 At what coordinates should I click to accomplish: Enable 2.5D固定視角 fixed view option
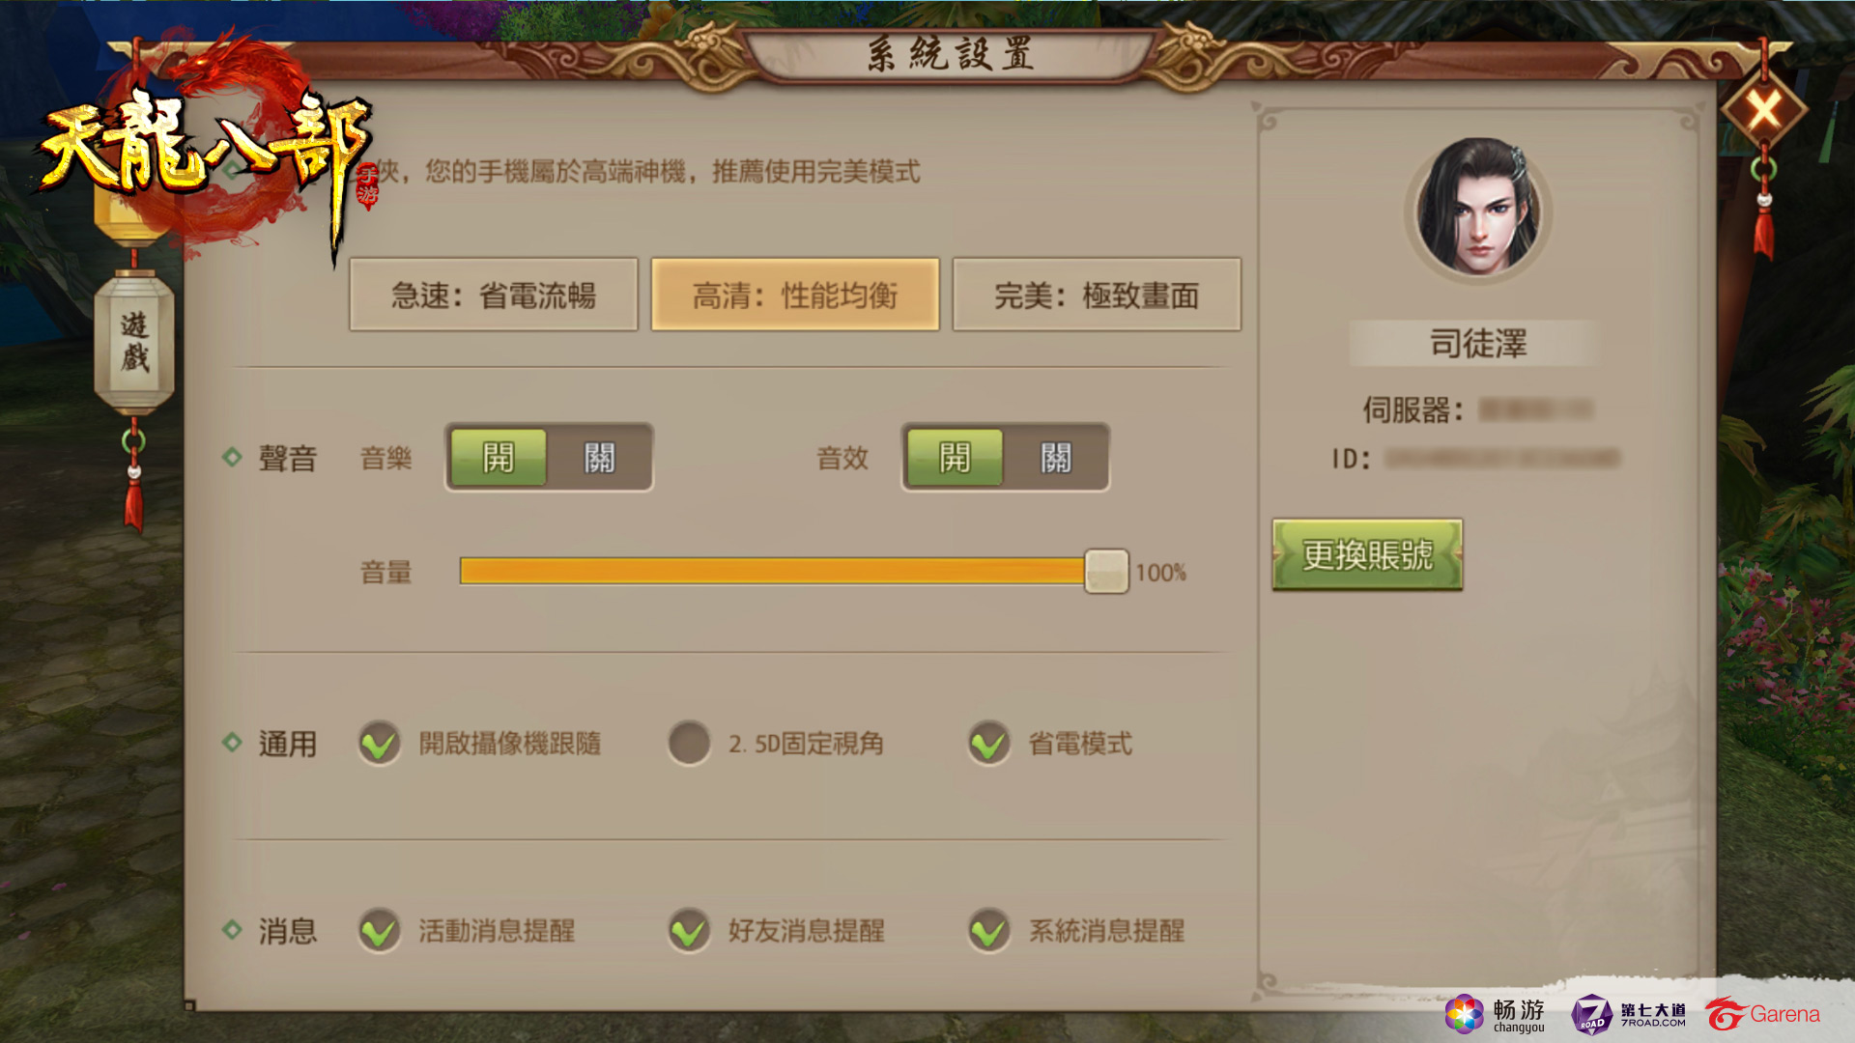point(690,744)
